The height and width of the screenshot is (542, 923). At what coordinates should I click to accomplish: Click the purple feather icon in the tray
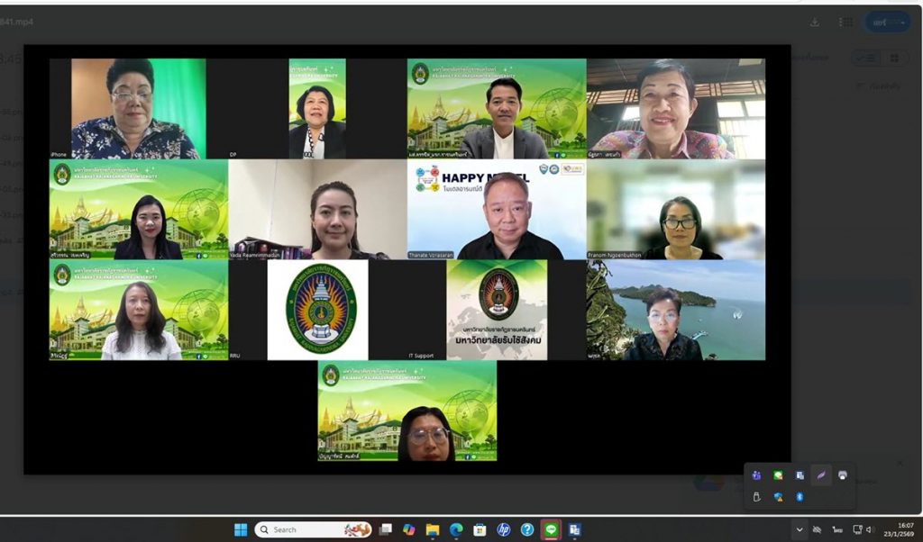[x=820, y=474]
